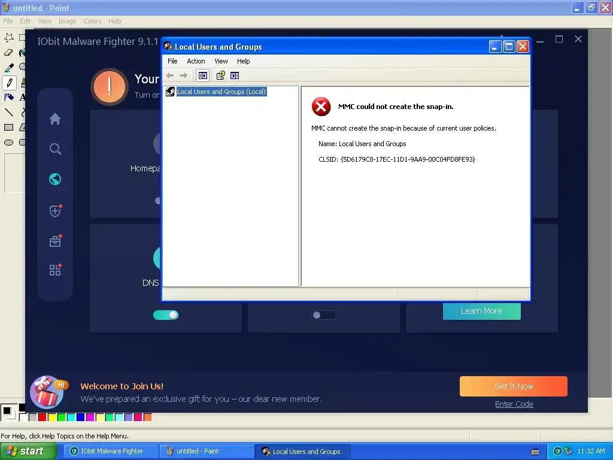This screenshot has width=613, height=460.
Task: Open the View menu in Local Users and Groups
Action: [221, 61]
